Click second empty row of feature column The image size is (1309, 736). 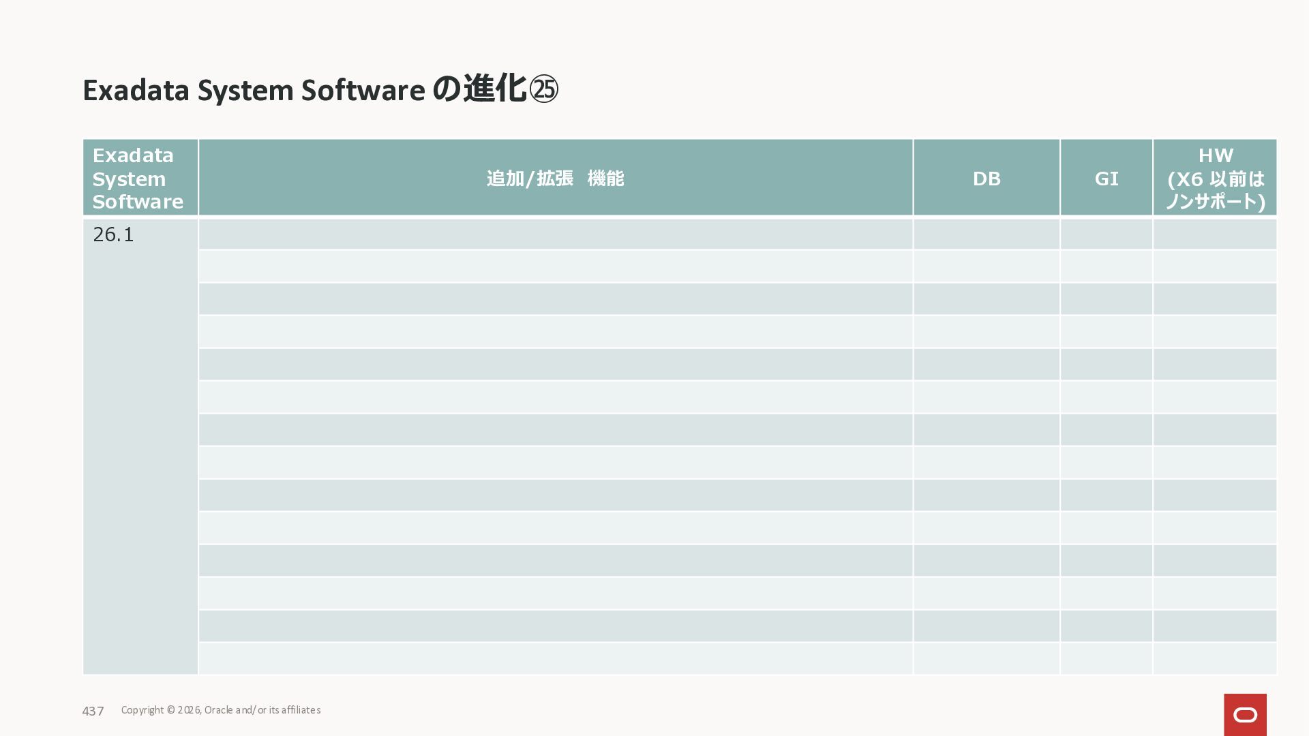tap(555, 266)
